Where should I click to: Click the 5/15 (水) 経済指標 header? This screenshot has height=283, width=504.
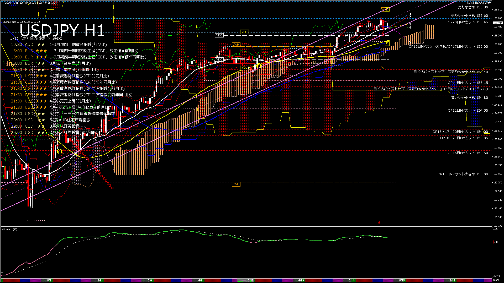36,38
